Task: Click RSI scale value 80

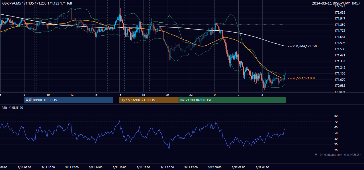Action: pos(336,116)
